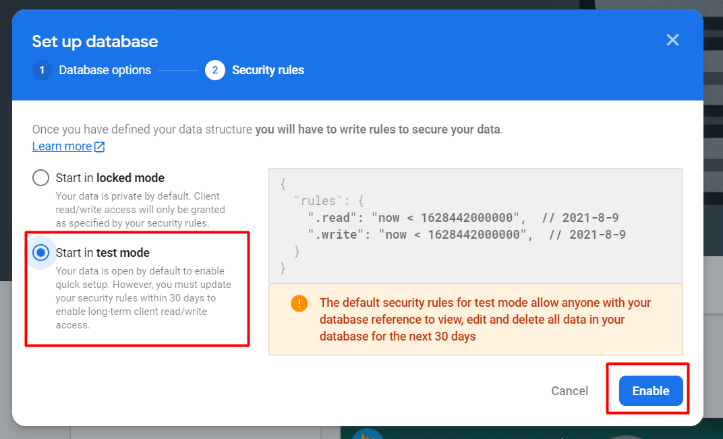Click the locked mode description text
The width and height of the screenshot is (723, 439).
point(136,210)
